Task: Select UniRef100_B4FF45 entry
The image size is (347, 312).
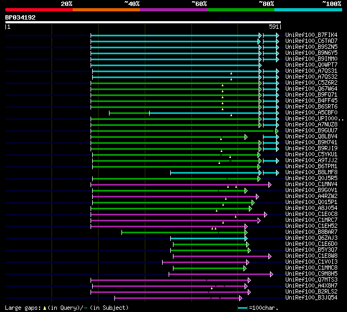Action: tap(311, 101)
